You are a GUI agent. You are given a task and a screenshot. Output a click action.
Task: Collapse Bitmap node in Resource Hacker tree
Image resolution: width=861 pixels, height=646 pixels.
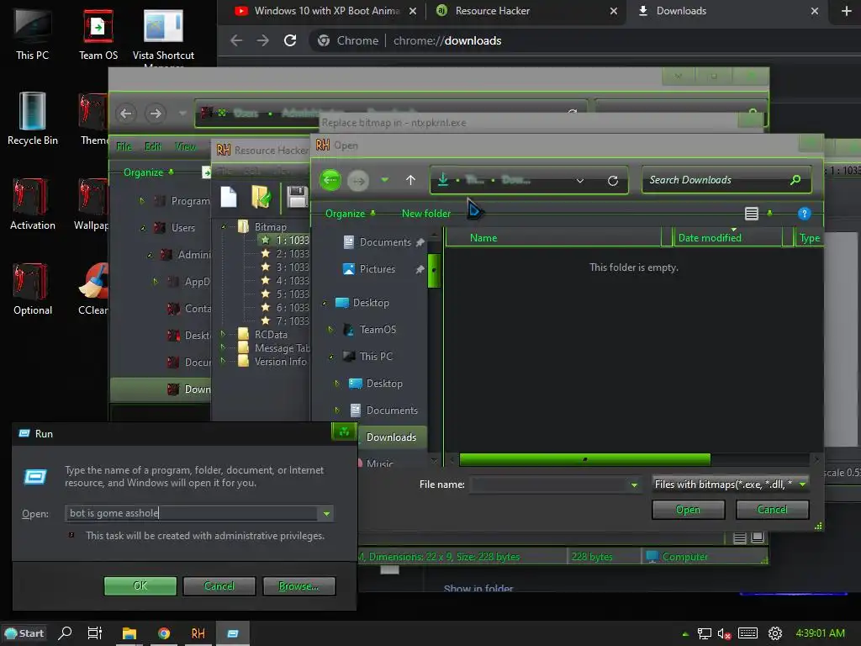(x=224, y=226)
